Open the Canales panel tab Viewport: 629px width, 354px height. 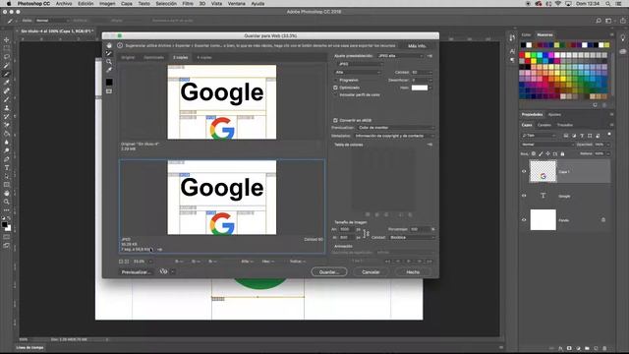[x=543, y=125]
